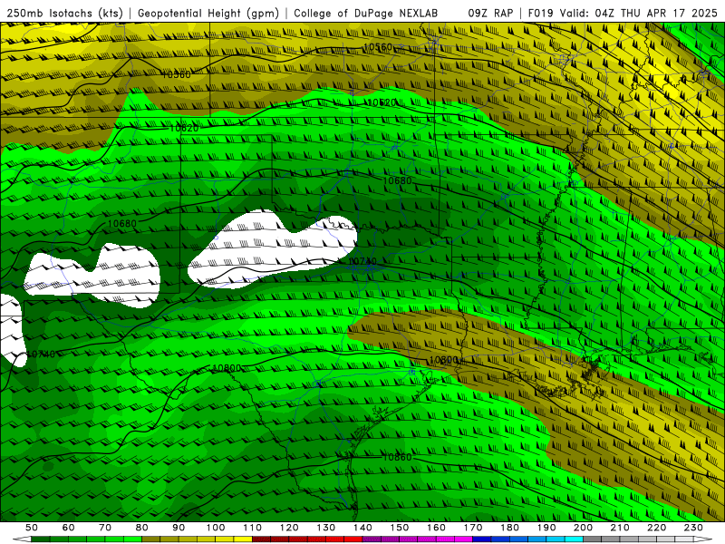Viewport: 725px width, 544px height.
Task: Click 'College of DuPage NEXLAB' in the header
Action: [x=366, y=13]
